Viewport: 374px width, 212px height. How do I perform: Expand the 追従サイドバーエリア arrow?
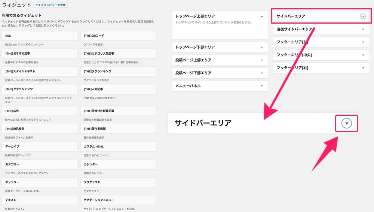tap(363, 29)
